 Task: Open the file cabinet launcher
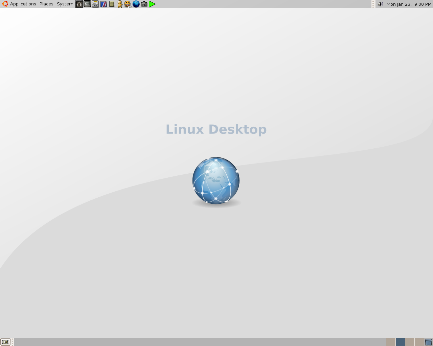click(112, 4)
